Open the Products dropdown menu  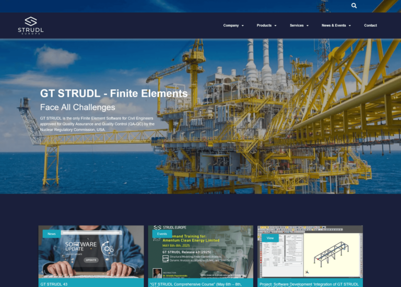[x=266, y=26]
